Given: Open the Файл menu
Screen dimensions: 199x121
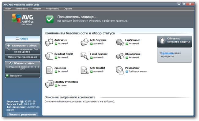Looking at the screenshot, I should [x=8, y=9].
